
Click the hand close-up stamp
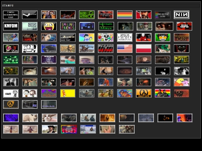[x=107, y=129]
